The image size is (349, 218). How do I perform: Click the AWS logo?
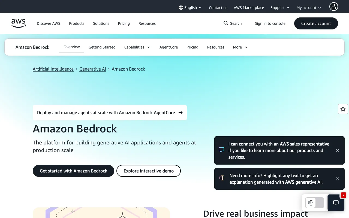18,23
